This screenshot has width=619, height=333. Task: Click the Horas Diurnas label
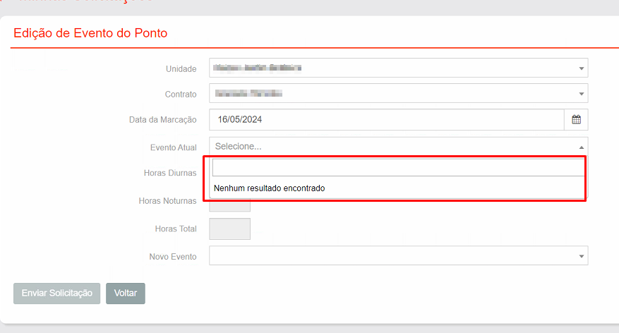(169, 173)
